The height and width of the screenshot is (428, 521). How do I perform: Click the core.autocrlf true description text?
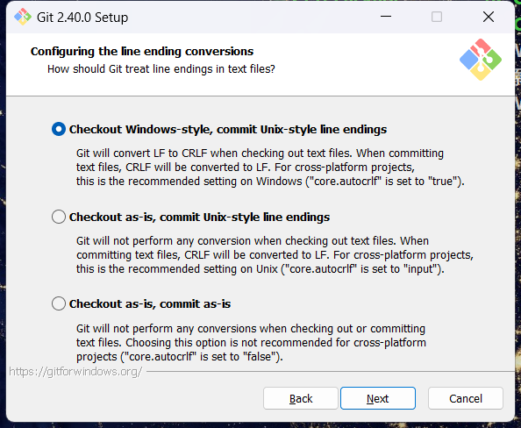270,168
